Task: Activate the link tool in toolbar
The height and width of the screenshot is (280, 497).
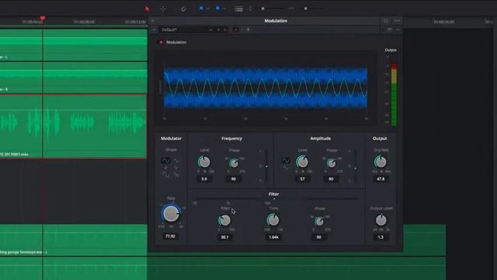Action: 183,9
